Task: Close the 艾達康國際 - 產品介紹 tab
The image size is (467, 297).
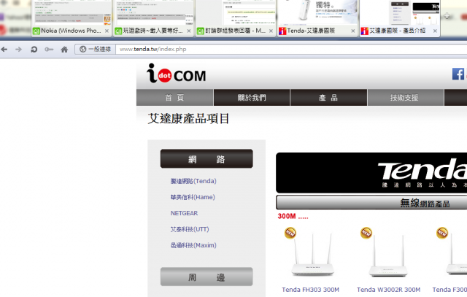Action: 435,31
